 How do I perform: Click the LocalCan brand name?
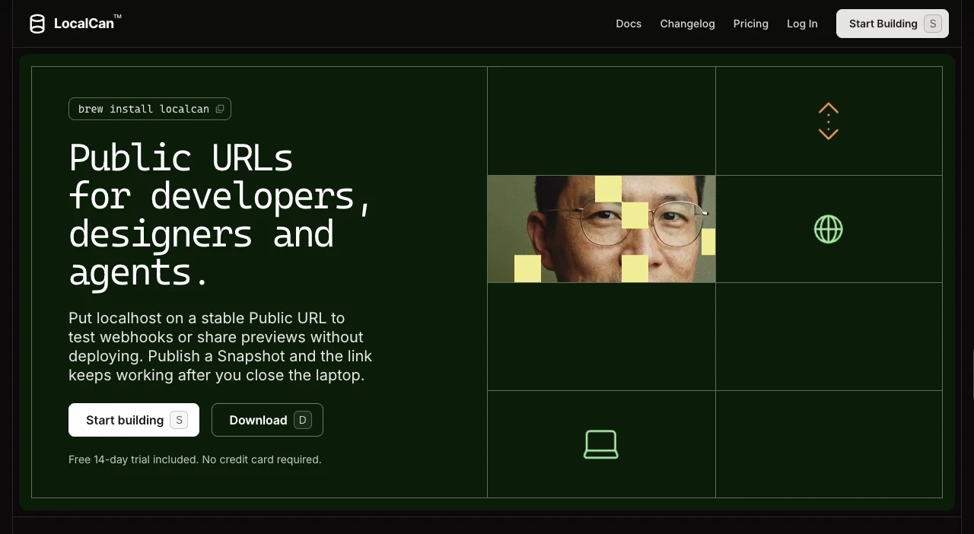click(87, 23)
